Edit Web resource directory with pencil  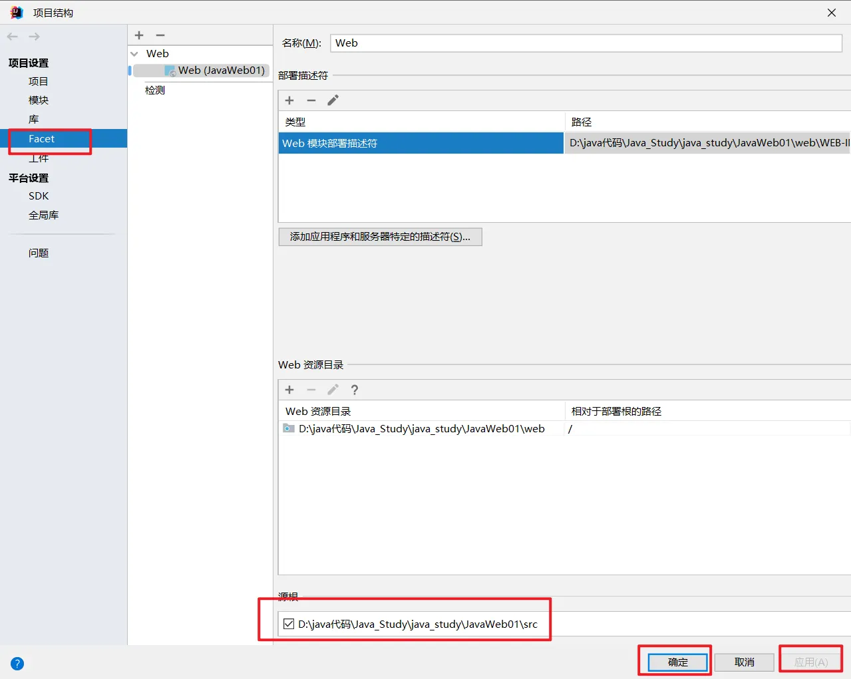(x=333, y=390)
